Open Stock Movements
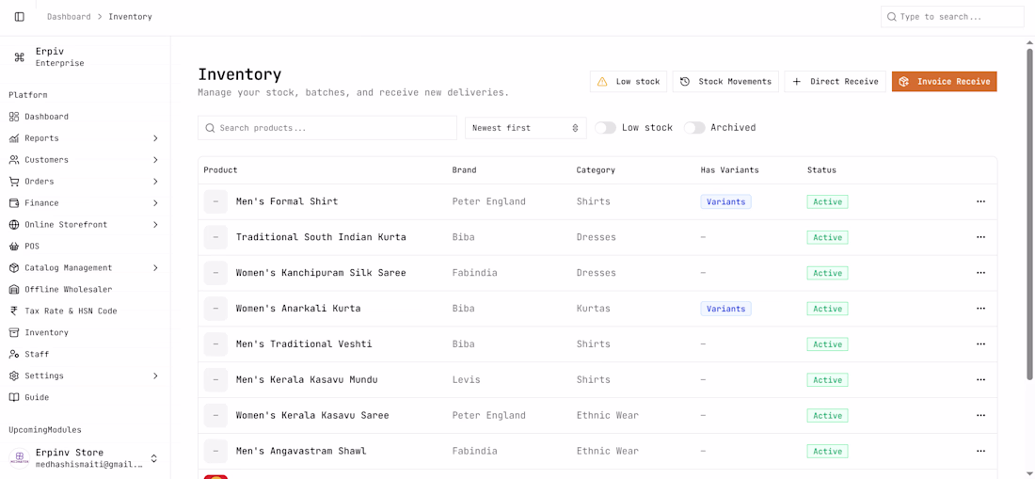This screenshot has width=1035, height=479. 725,82
